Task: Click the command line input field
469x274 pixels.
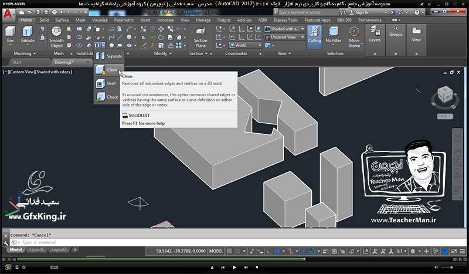Action: (x=238, y=242)
